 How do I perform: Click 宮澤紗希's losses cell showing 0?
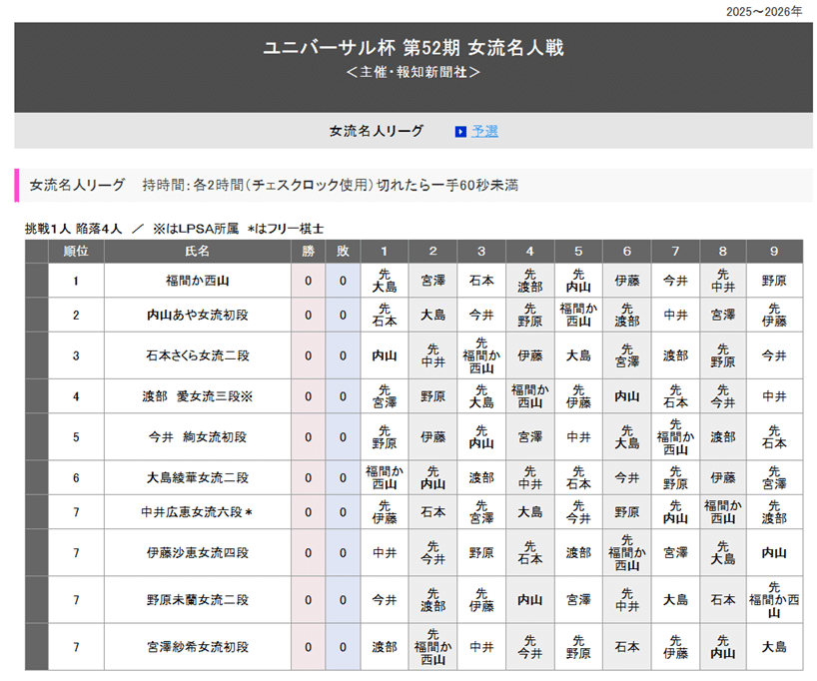(343, 647)
